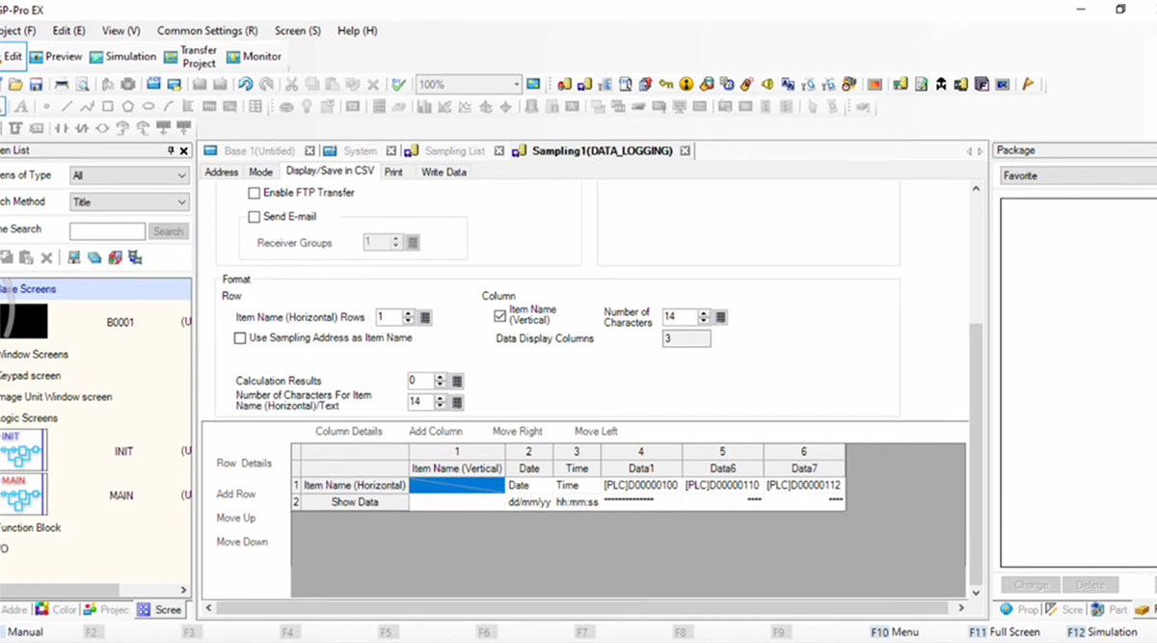This screenshot has height=643, width=1157.
Task: Select the Arc drawing tool
Action: pos(168,106)
